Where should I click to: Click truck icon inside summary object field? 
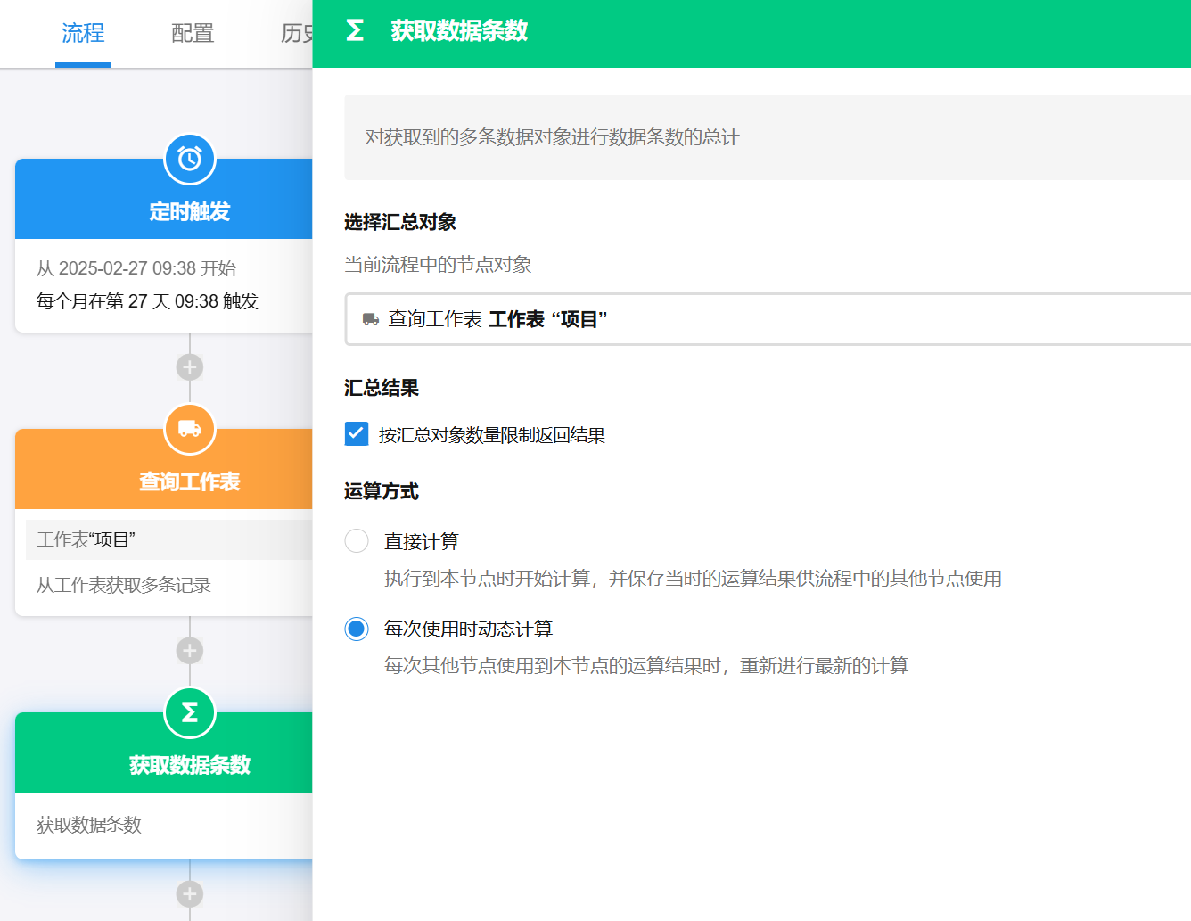tap(371, 319)
